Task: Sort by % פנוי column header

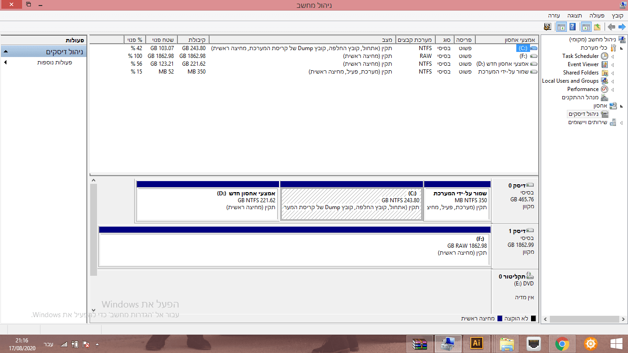Action: click(x=134, y=40)
